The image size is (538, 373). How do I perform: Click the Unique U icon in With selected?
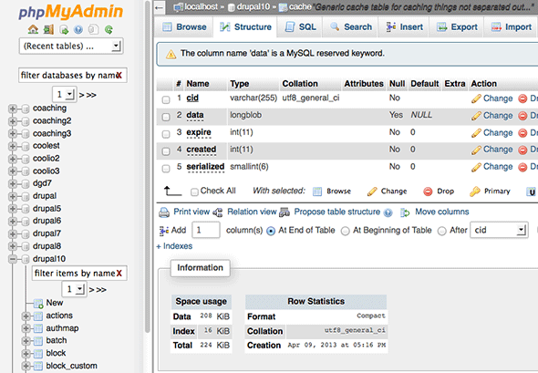tap(532, 192)
